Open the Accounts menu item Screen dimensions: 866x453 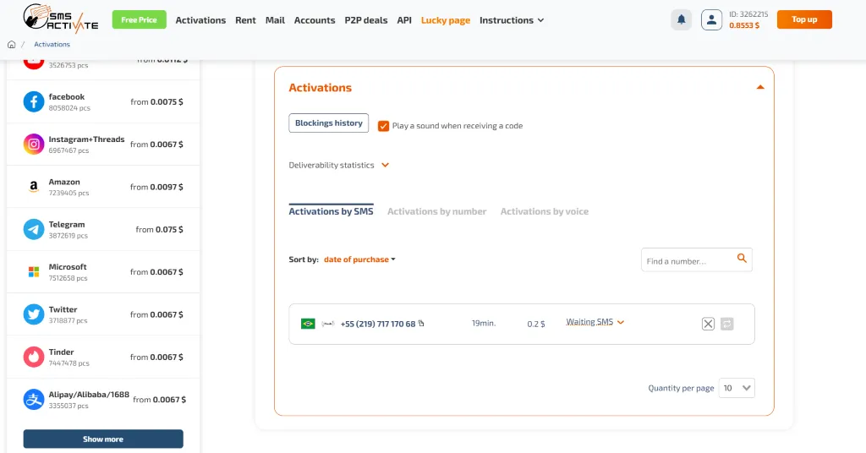click(315, 20)
